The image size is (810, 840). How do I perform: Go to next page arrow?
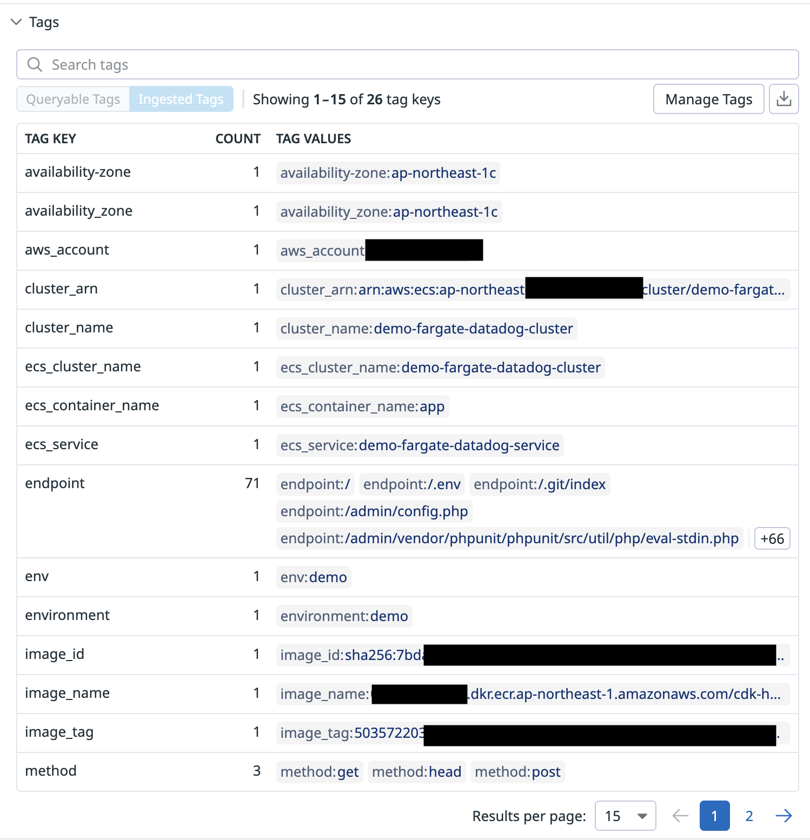pos(784,816)
